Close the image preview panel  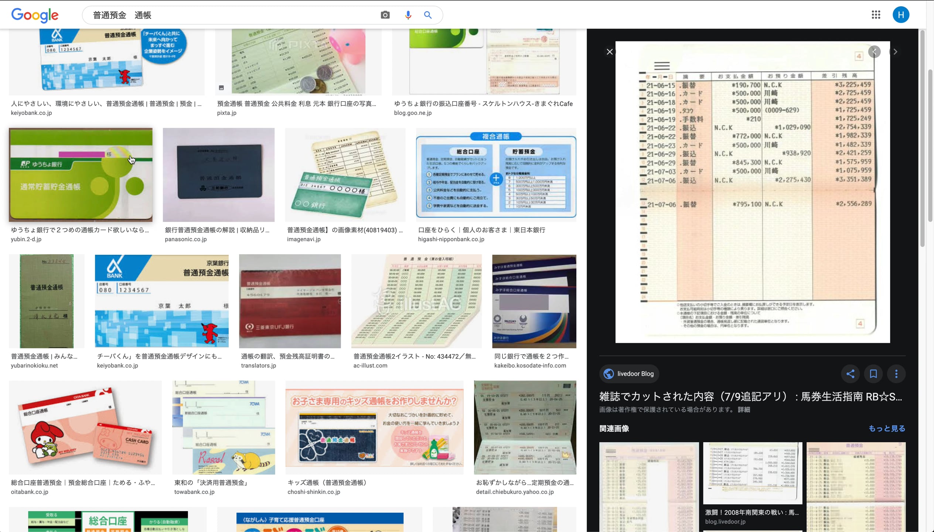click(609, 51)
